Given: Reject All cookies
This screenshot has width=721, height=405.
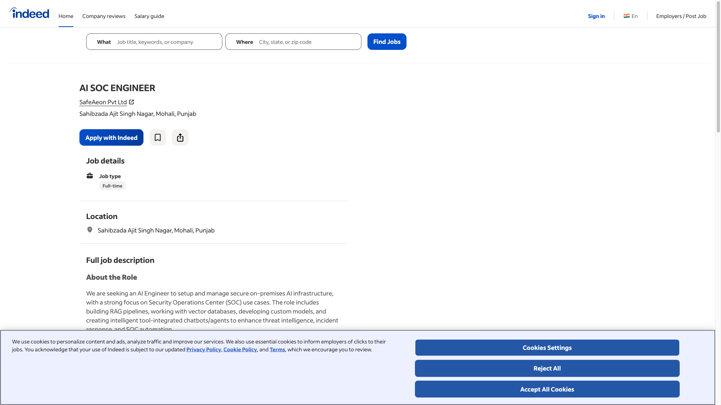Looking at the screenshot, I should [x=547, y=368].
